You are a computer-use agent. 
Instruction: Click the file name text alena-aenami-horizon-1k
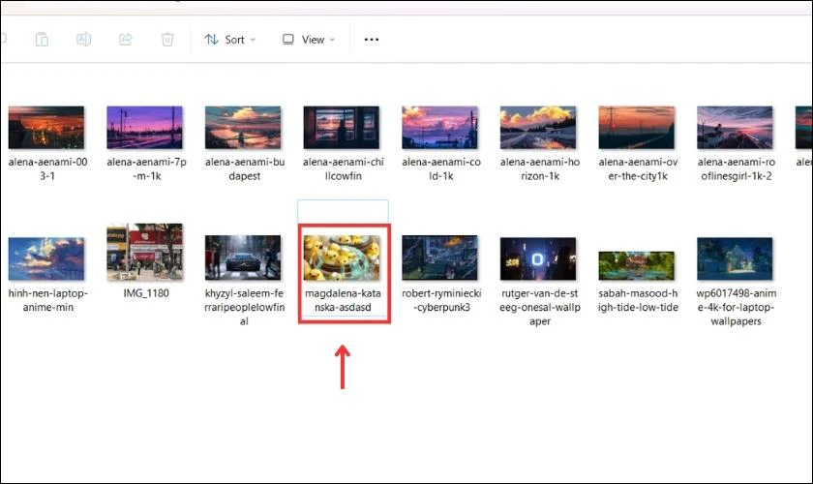pyautogui.click(x=539, y=169)
